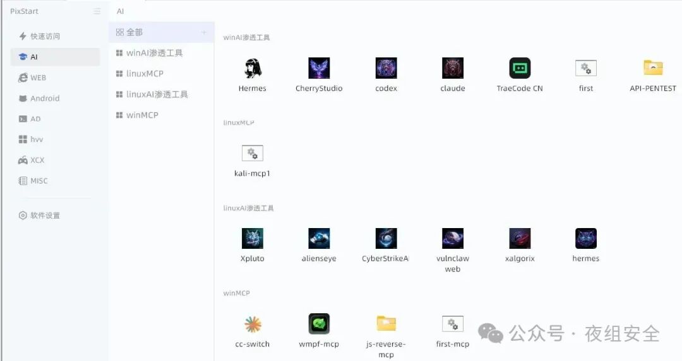Image resolution: width=682 pixels, height=361 pixels.
Task: Open the js-reverse-mcp folder icon
Action: pos(386,323)
